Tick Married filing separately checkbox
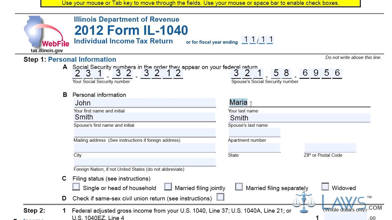Viewport: 392px width, 220px height. pyautogui.click(x=239, y=186)
